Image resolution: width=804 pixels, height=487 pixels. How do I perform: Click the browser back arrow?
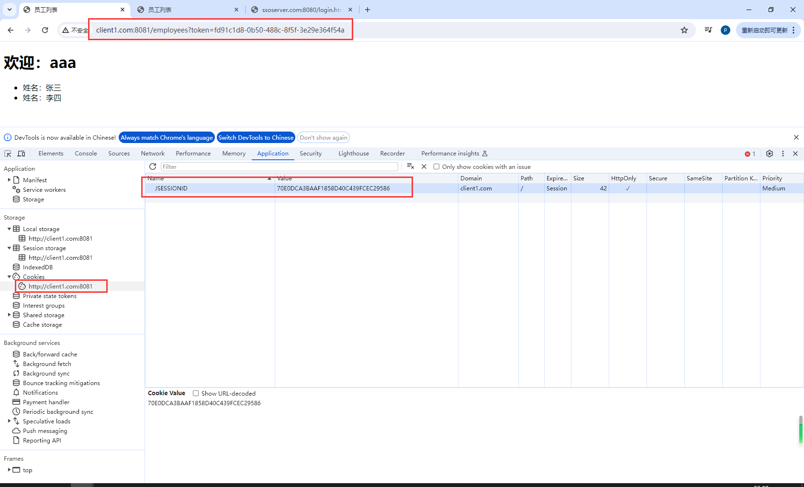click(11, 30)
